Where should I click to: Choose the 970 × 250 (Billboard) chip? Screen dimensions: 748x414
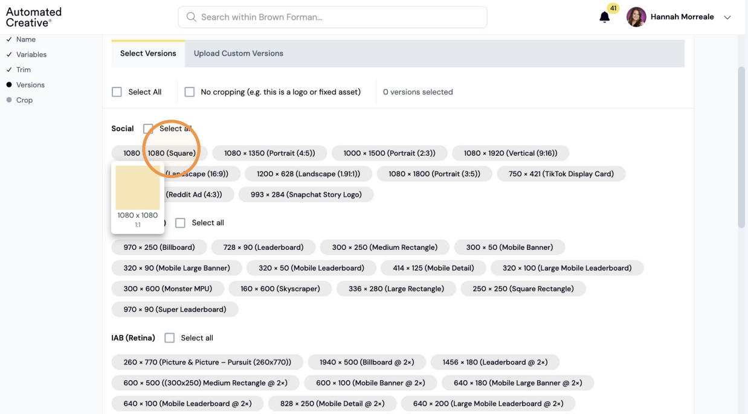pos(160,247)
